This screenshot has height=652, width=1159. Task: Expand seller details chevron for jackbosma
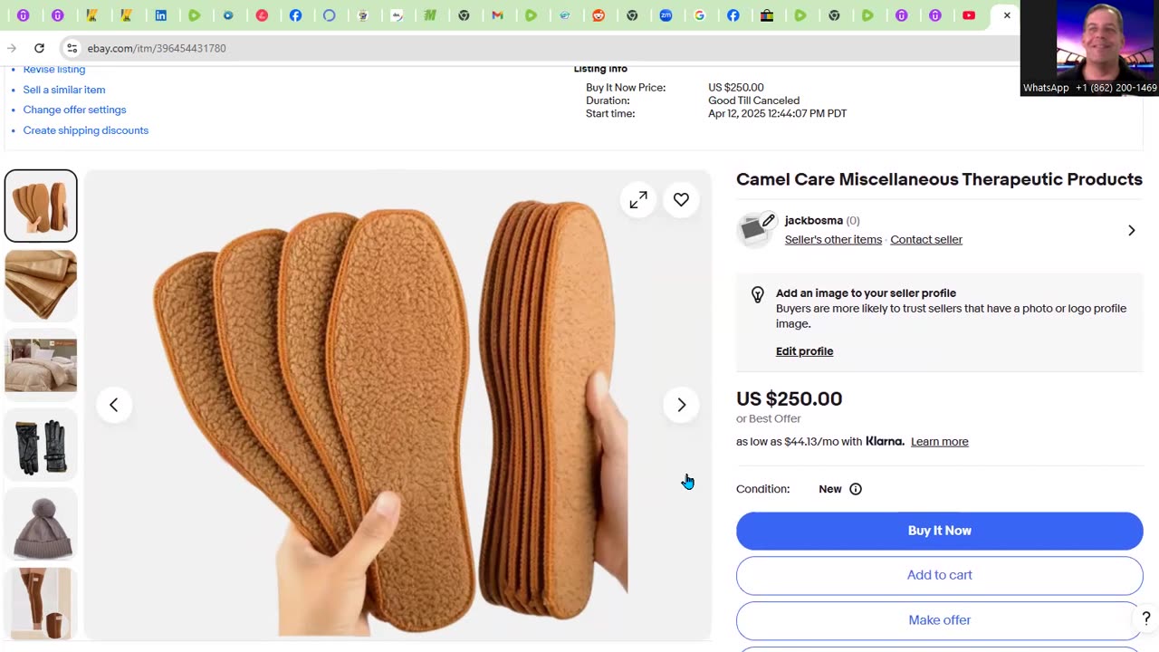point(1131,230)
